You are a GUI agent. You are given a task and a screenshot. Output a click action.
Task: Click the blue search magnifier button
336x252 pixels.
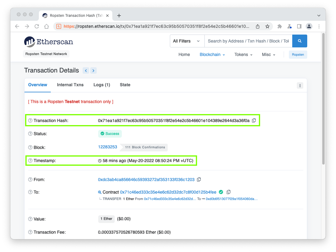pos(300,41)
